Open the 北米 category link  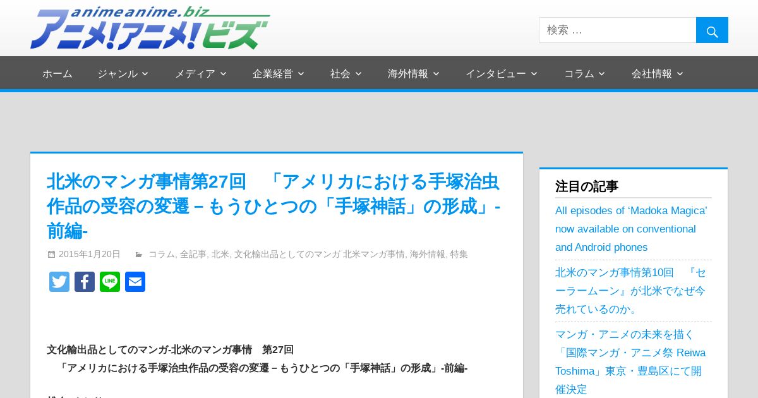coord(220,254)
